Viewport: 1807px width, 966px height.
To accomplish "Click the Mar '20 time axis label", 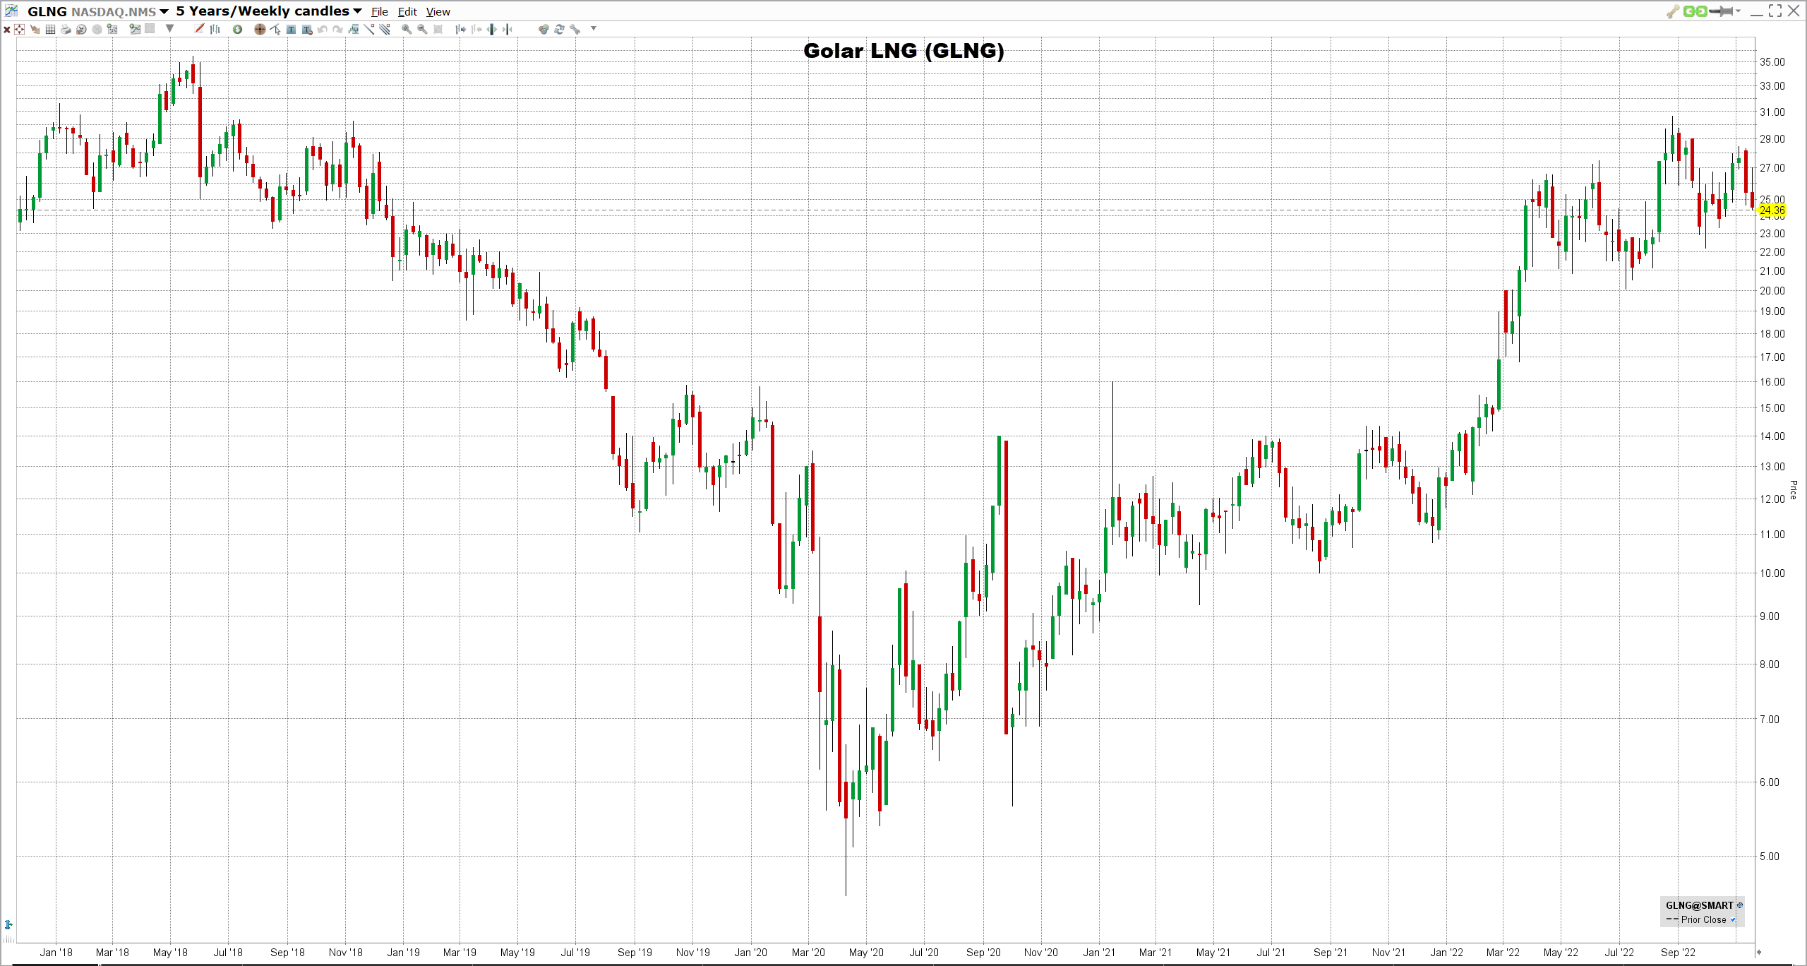I will tap(808, 952).
